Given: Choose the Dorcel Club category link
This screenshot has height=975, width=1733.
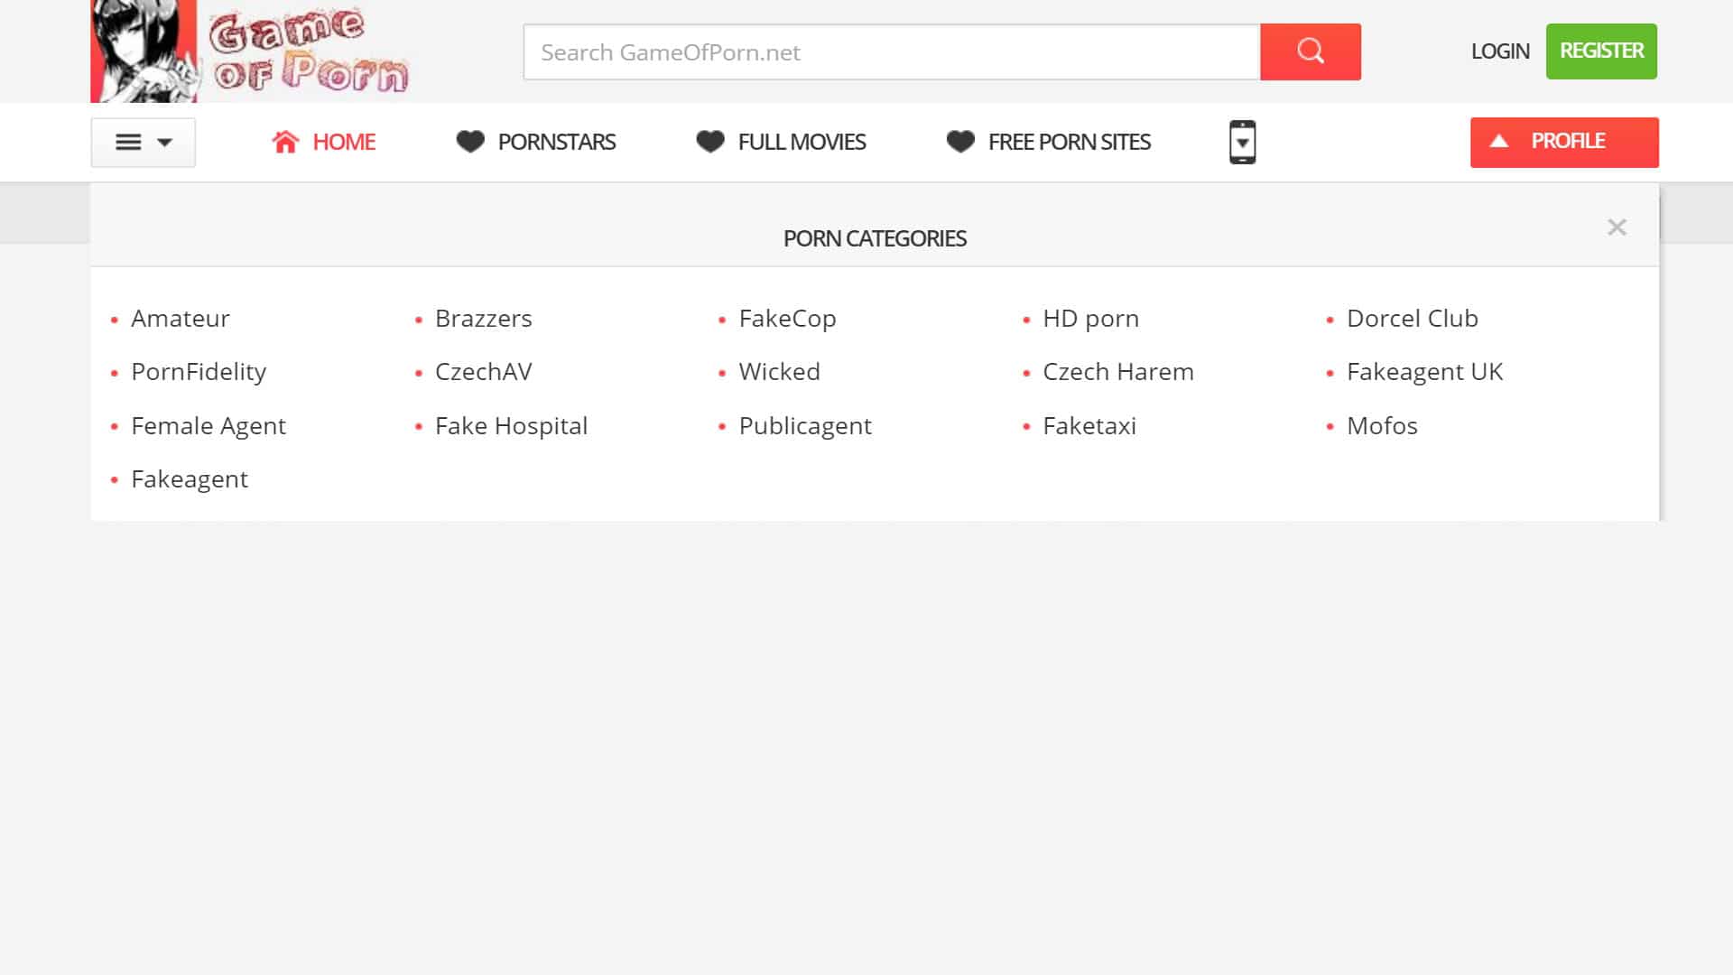Looking at the screenshot, I should [x=1412, y=319].
